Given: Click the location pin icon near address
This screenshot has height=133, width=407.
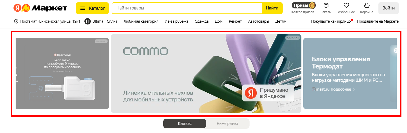Looking at the screenshot, I should click(16, 21).
